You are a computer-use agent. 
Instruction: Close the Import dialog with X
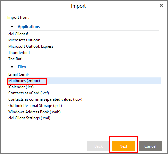click(161, 5)
